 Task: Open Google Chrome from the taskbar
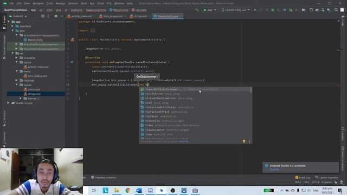click(x=128, y=190)
